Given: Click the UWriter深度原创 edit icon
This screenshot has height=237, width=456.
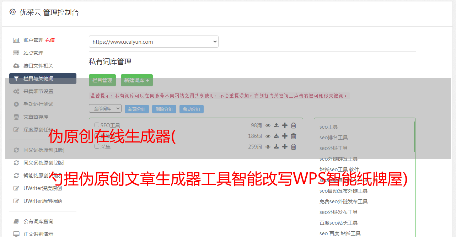Looking at the screenshot, I should (16, 188).
